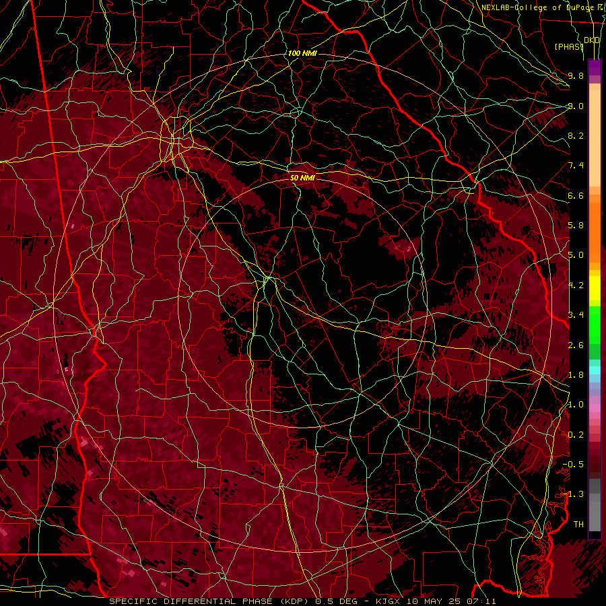This screenshot has height=606, width=606.
Task: Click the -1.3 value on the legend
Action: pyautogui.click(x=574, y=494)
